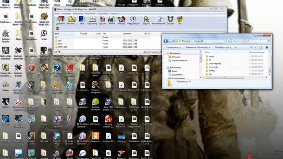Open char.png file on desktop
This screenshot has height=159, width=283.
click(x=121, y=138)
